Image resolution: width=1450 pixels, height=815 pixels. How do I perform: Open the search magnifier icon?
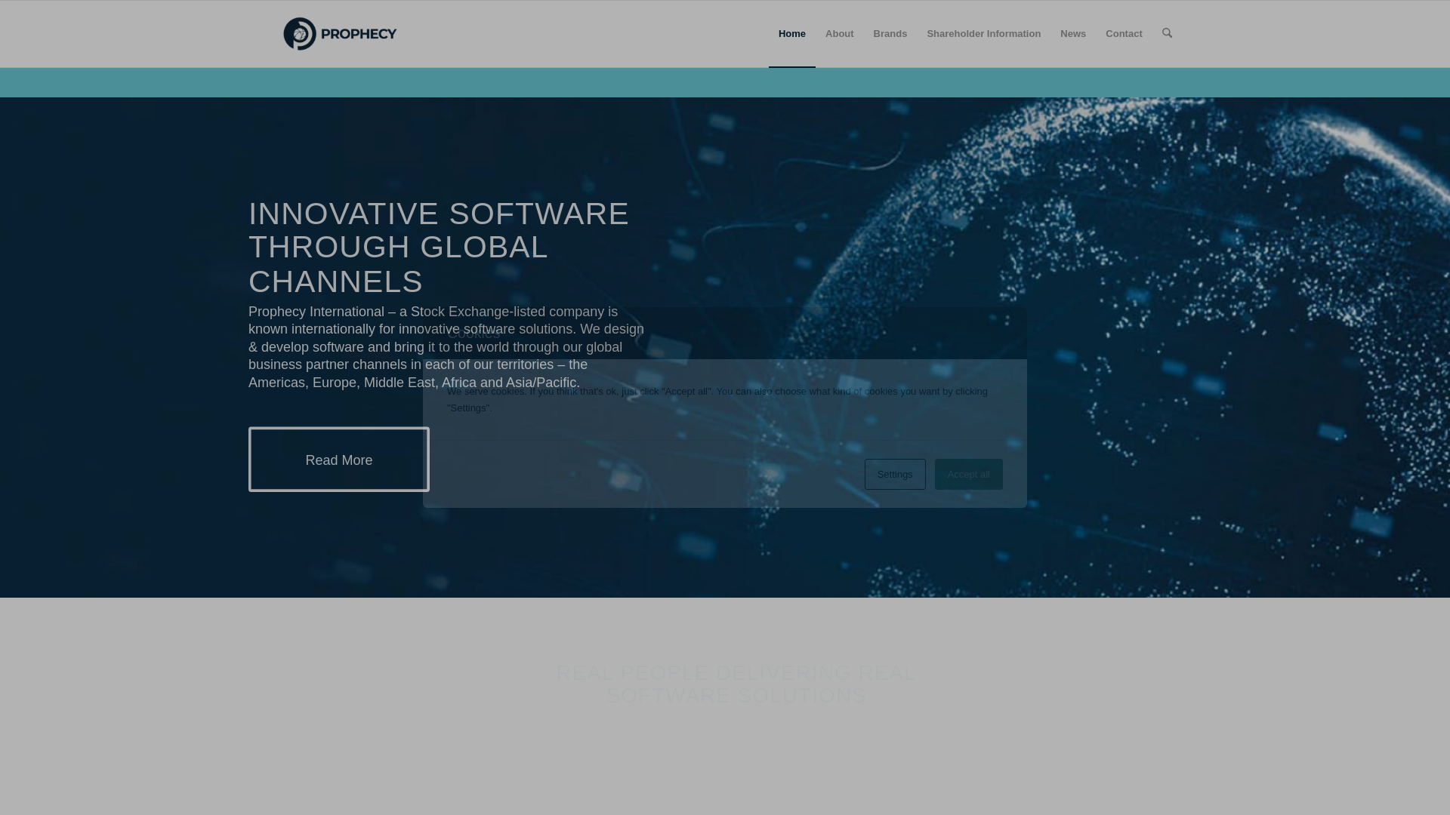(1167, 33)
